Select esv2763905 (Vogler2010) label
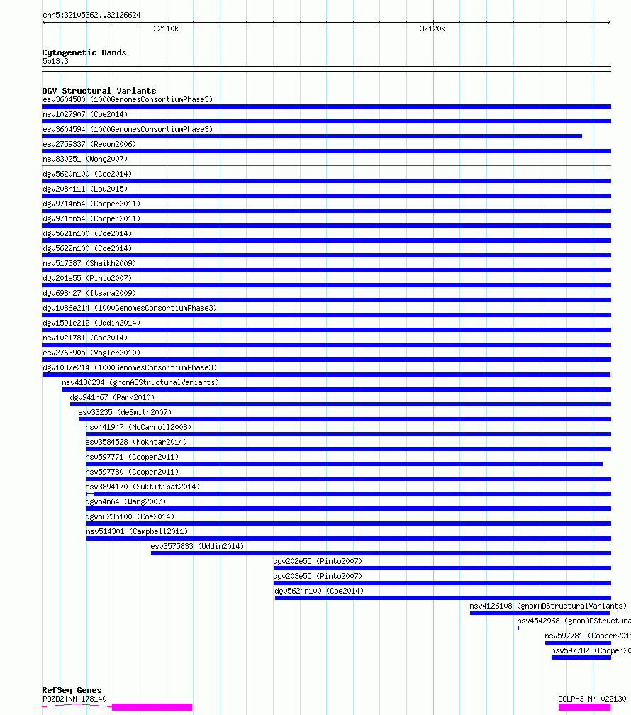631x715 pixels. pyautogui.click(x=91, y=353)
